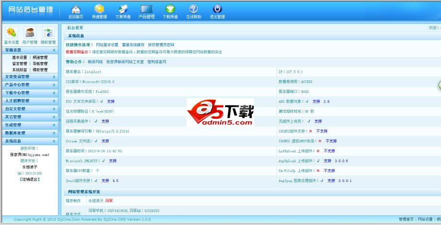
Task: Click IIS版本 Microsoft-IIS/6.0 text
Action: point(90,82)
